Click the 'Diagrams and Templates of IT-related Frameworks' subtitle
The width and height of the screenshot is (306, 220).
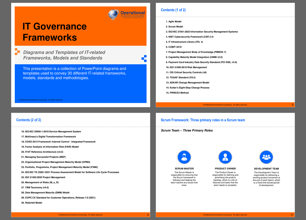pyautogui.click(x=64, y=55)
